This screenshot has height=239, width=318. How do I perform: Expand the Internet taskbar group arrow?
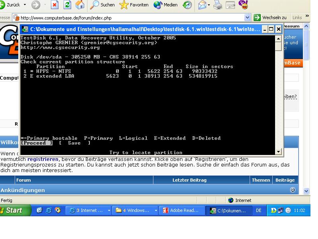109,211
